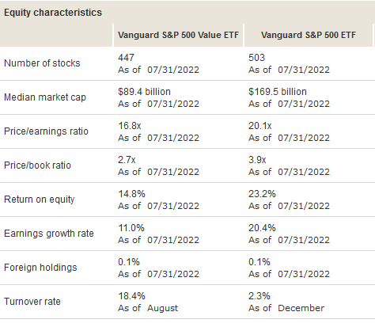Viewport: 375px width, 327px height.
Task: Click the 16.8x price/earnings value
Action: (129, 126)
